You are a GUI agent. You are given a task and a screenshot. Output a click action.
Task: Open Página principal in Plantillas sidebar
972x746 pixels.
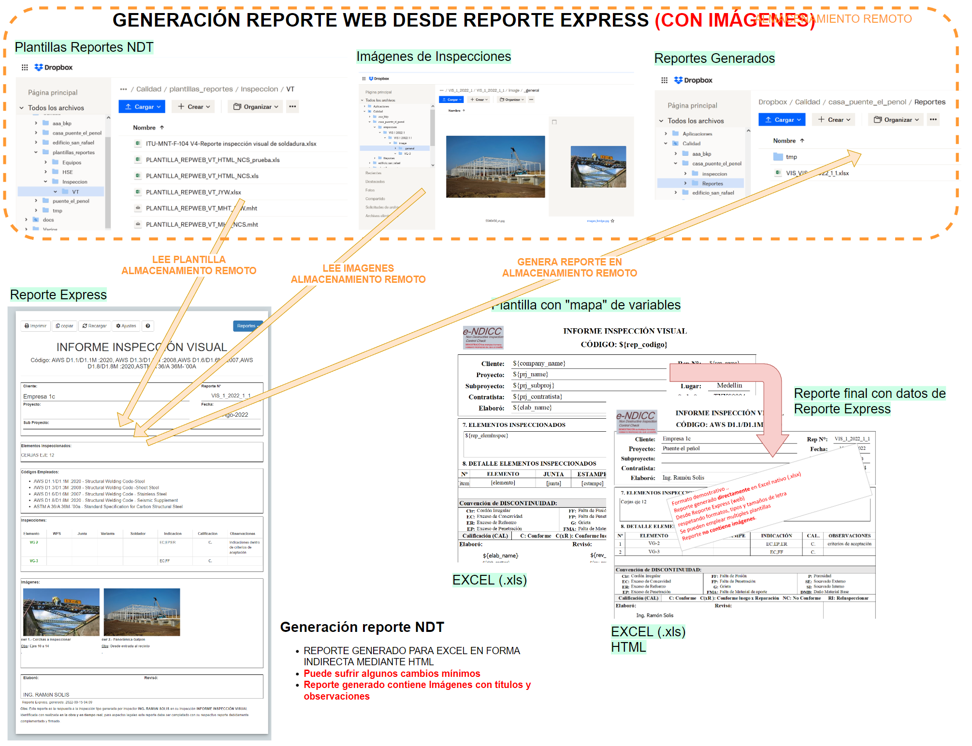[x=53, y=93]
